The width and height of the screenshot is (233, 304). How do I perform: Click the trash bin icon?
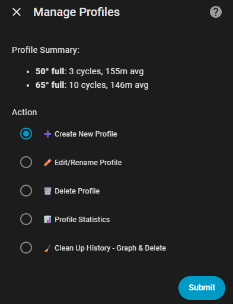pos(47,191)
